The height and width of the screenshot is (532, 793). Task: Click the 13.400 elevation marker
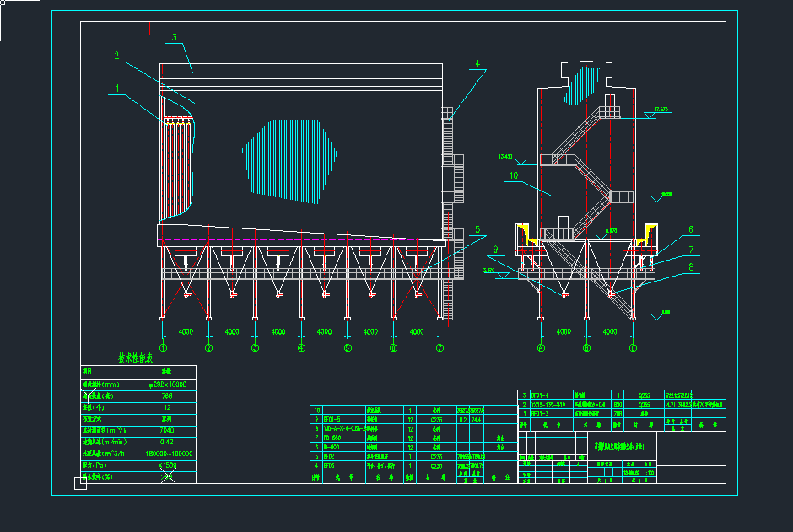click(507, 157)
